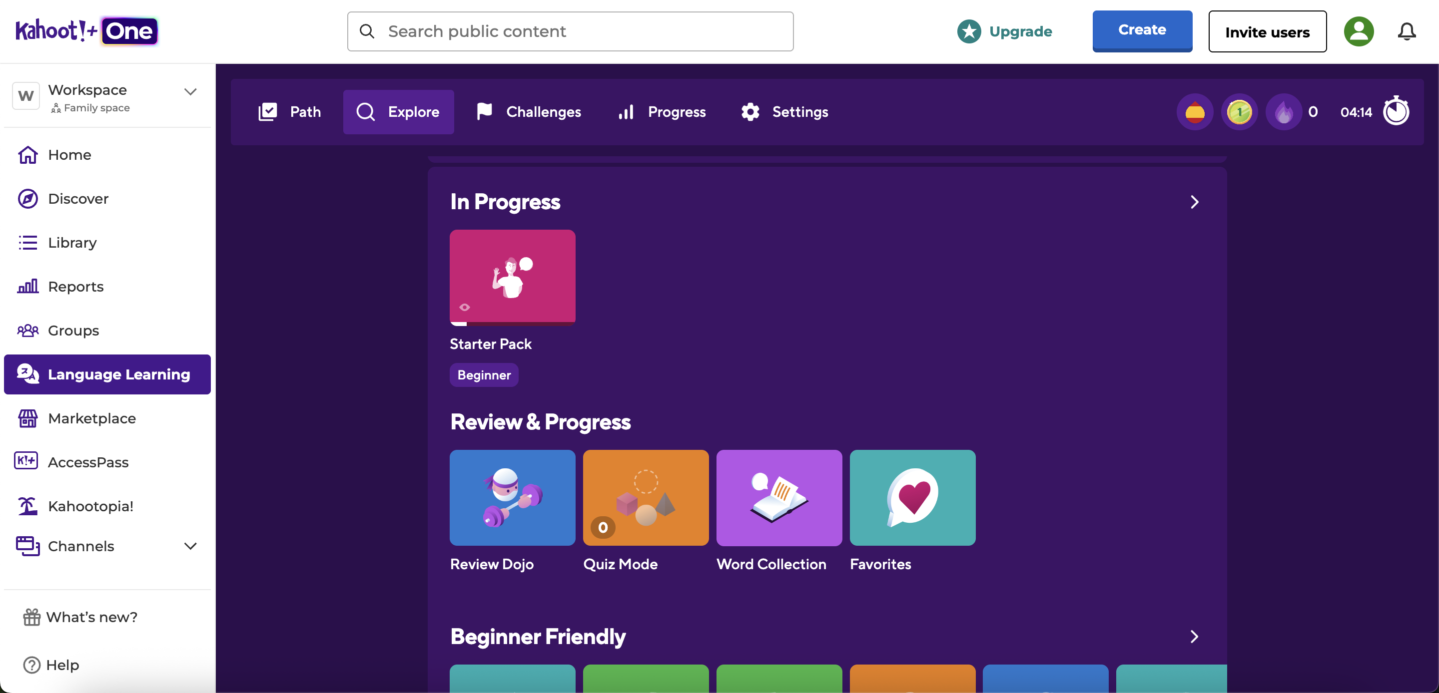Click the Spanish flag language icon
Screen dimensions: 1439x693
[1195, 112]
